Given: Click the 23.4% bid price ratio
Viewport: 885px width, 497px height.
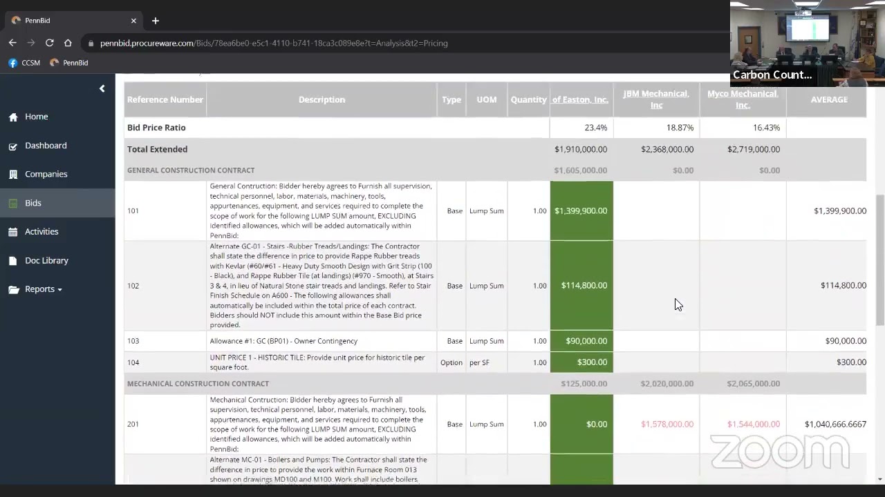Looking at the screenshot, I should point(595,128).
